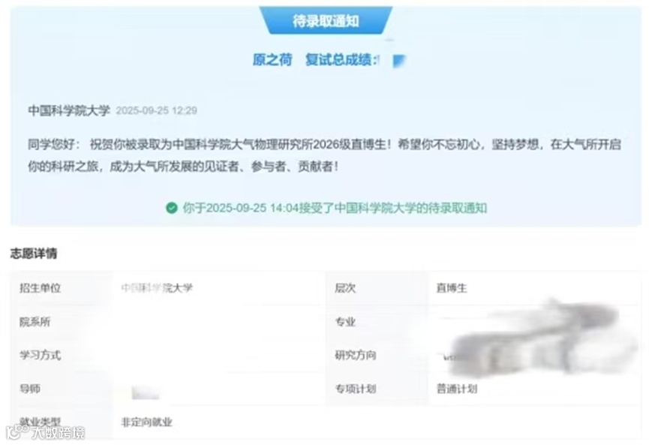Image resolution: width=649 pixels, height=445 pixels.
Task: Click the blurred score value box
Action: coord(399,61)
